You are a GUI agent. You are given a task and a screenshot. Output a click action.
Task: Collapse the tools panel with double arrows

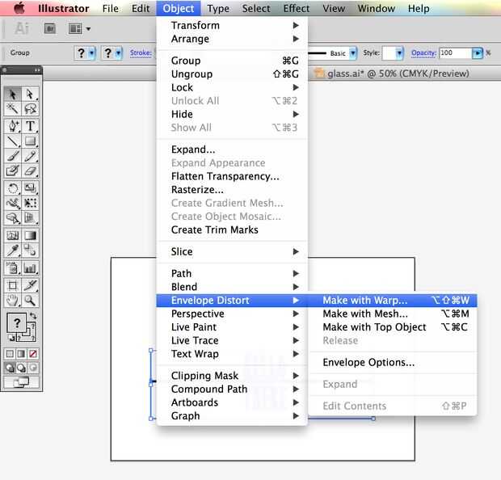38,70
